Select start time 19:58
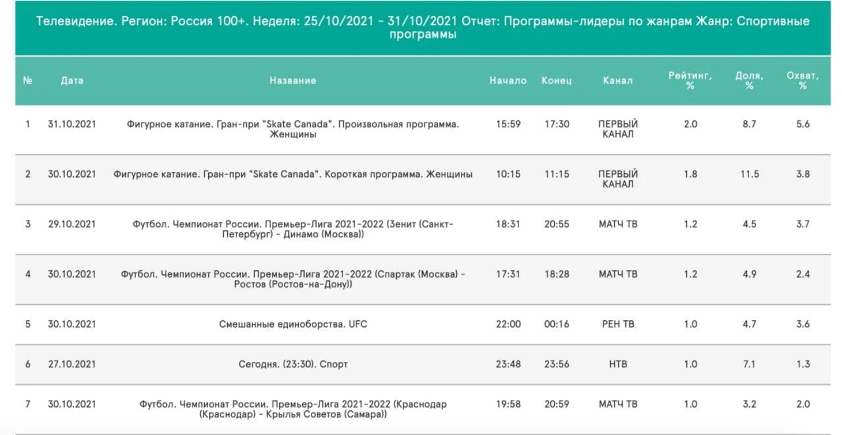This screenshot has height=435, width=842. (508, 404)
